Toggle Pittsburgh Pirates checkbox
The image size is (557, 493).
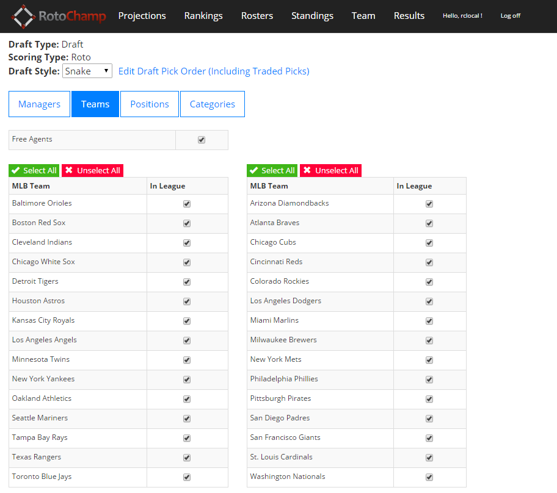point(429,399)
